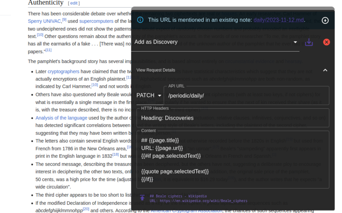This screenshot has width=342, height=213.
Task: Click the red circular X icon
Action: [x=327, y=42]
